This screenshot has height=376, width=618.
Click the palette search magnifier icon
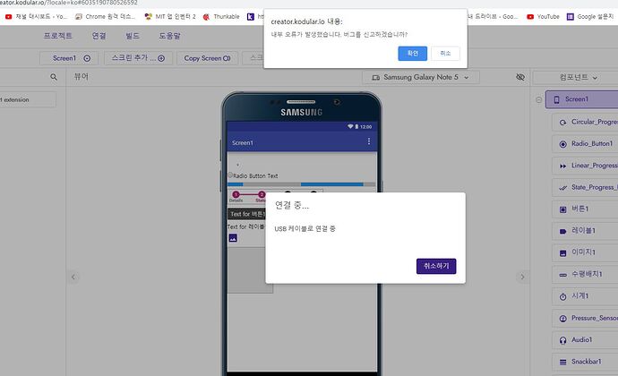[54, 77]
